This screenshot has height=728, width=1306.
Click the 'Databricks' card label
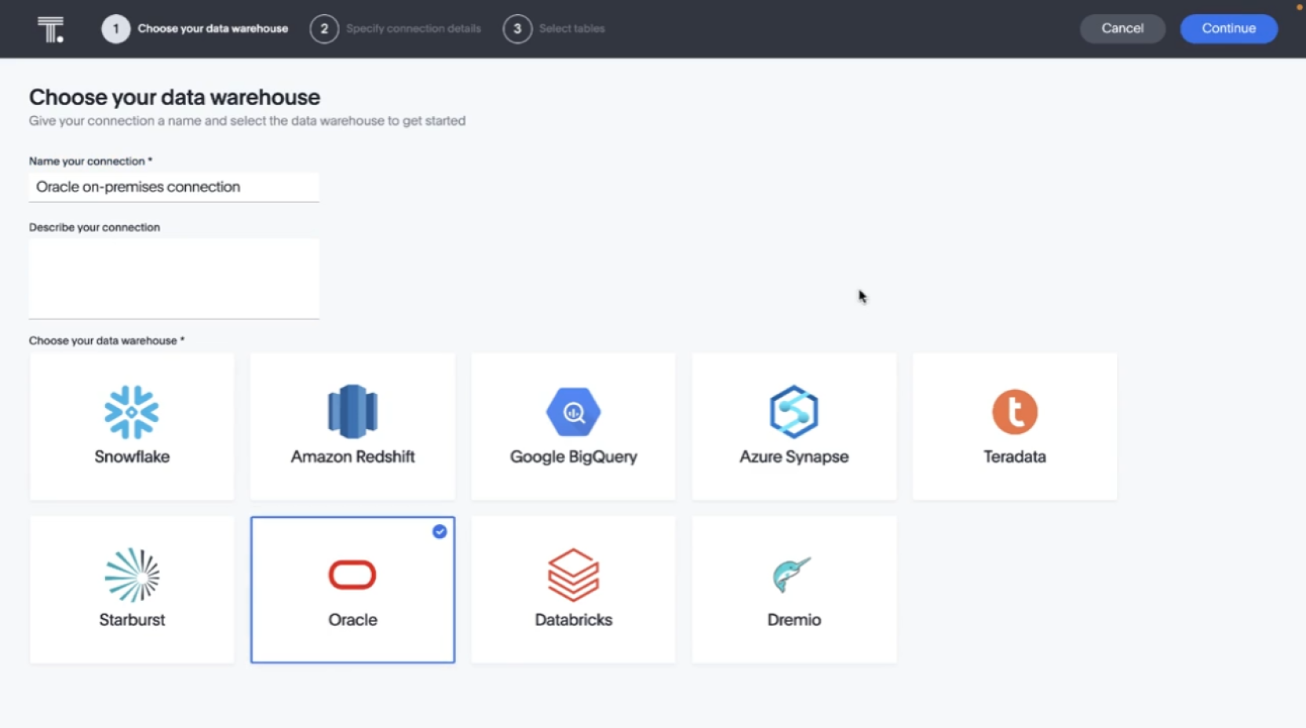point(574,620)
